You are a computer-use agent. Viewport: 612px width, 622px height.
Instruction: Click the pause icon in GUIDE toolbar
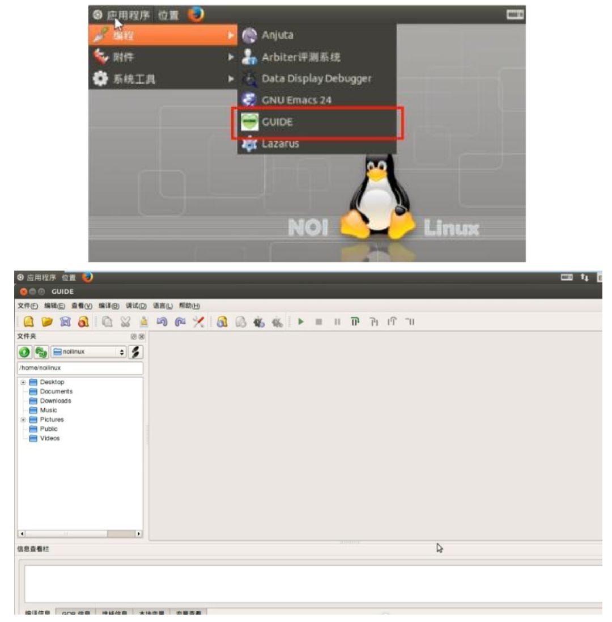coord(337,321)
